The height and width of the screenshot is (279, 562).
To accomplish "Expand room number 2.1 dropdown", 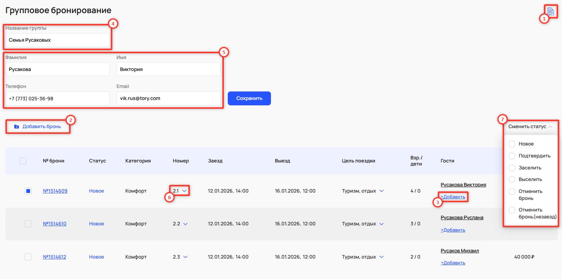I will point(184,191).
